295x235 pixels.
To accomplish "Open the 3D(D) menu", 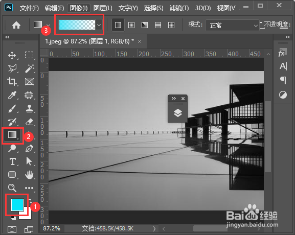I will point(203,8).
